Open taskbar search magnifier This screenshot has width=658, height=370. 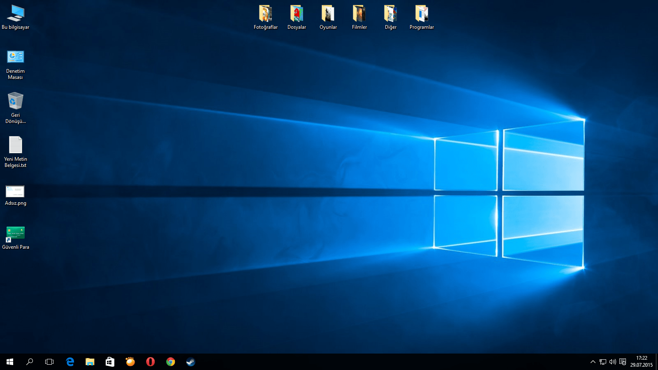(30, 362)
